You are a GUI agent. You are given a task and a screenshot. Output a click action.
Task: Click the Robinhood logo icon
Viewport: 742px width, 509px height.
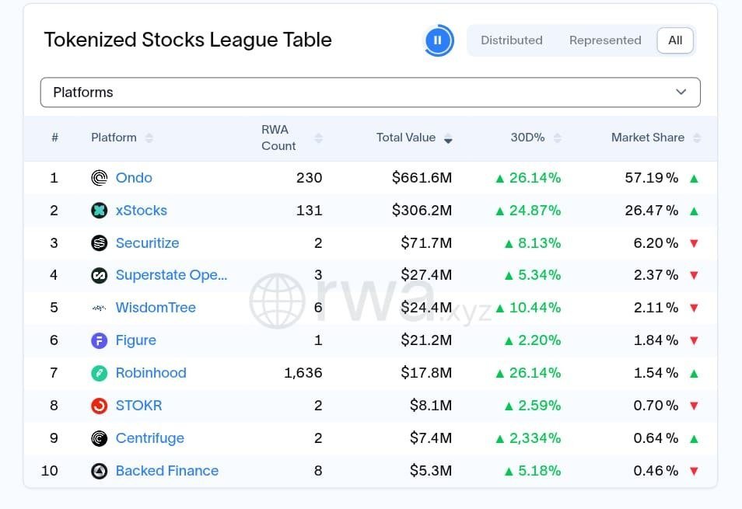pos(99,373)
